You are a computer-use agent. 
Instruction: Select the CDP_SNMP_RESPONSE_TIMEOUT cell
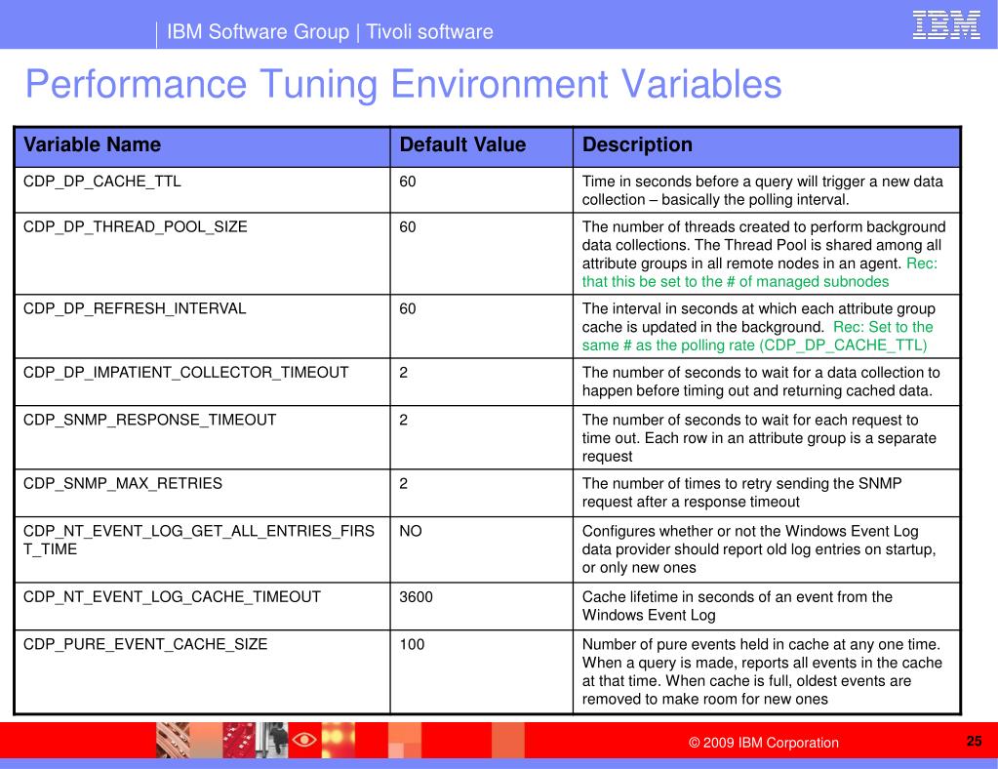(202, 437)
